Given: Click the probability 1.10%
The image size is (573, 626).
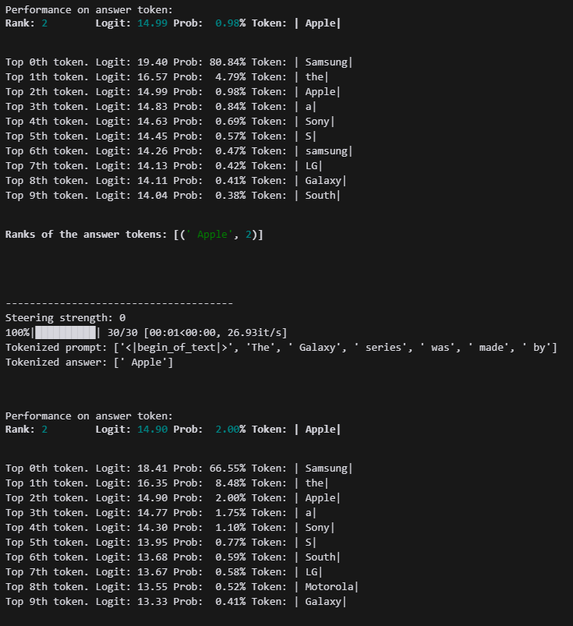Looking at the screenshot, I should coord(231,528).
